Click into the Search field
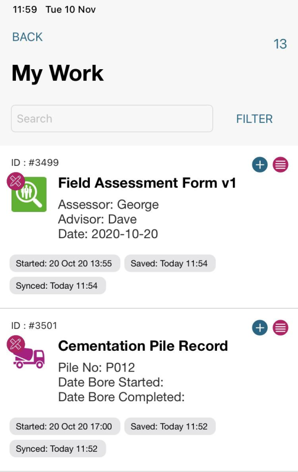The image size is (298, 472). click(112, 119)
